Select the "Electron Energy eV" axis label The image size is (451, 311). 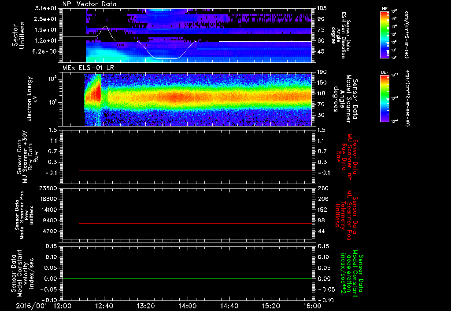pos(32,99)
